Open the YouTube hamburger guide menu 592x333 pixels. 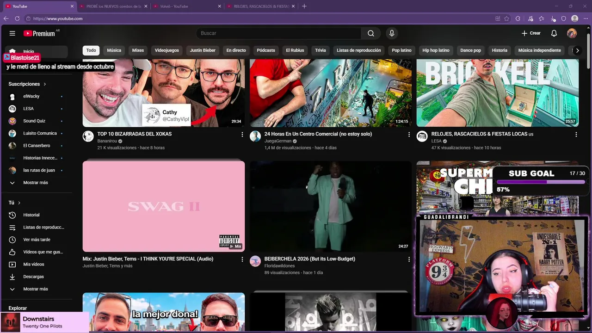[12, 33]
